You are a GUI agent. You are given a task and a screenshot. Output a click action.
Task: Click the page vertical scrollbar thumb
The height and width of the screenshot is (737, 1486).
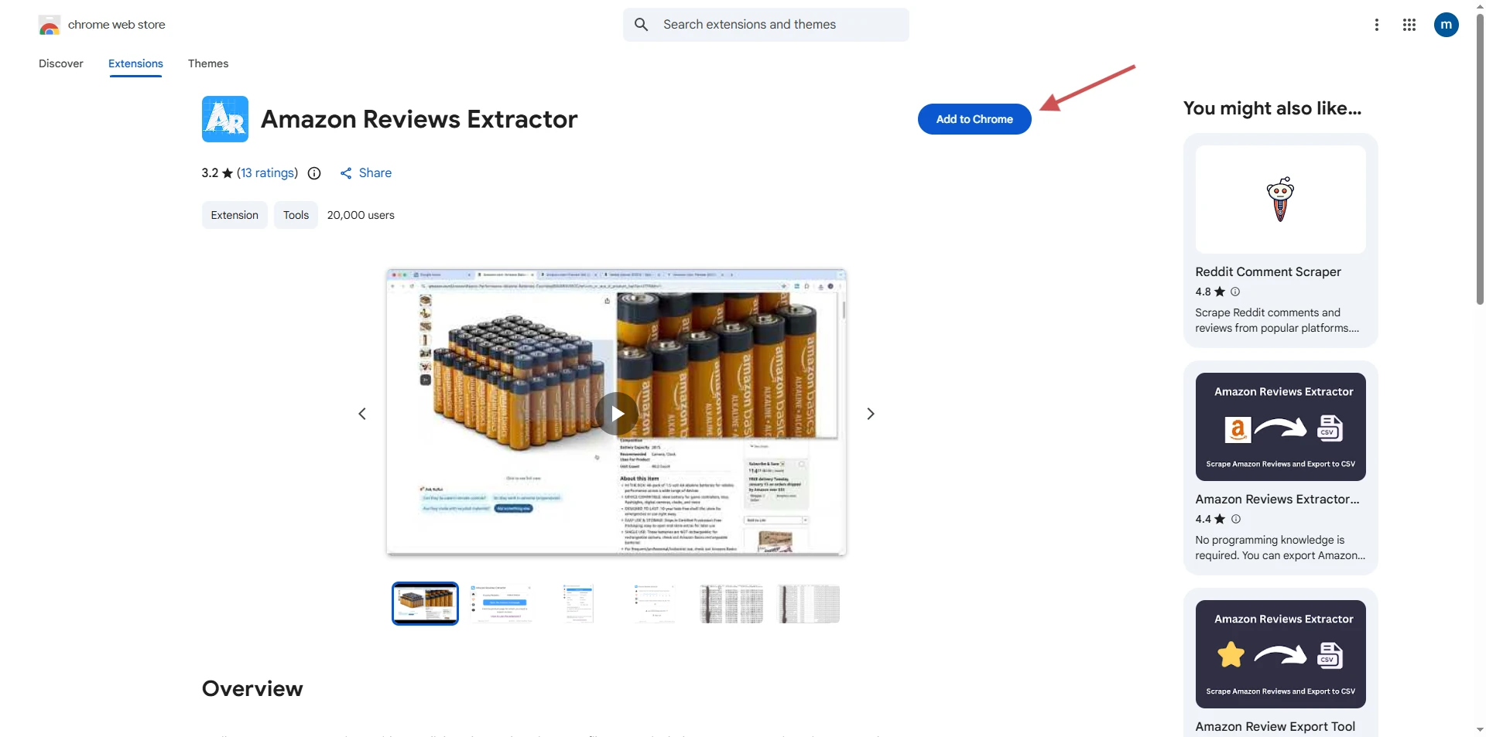click(1480, 159)
